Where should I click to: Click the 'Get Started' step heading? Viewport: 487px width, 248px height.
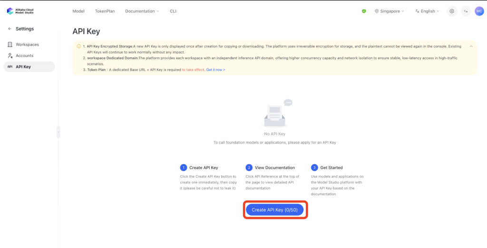(x=331, y=168)
